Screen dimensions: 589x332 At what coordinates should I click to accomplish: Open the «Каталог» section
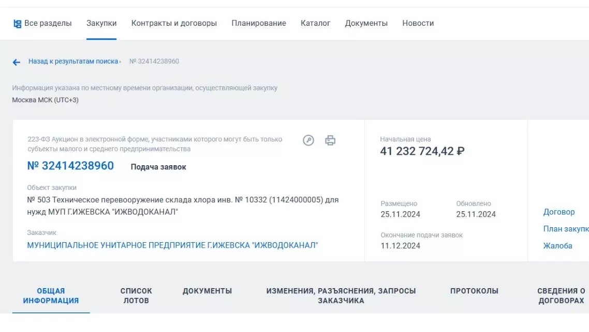tap(316, 23)
